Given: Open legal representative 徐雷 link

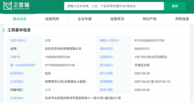Looking at the screenshot, I should tap(48, 40).
